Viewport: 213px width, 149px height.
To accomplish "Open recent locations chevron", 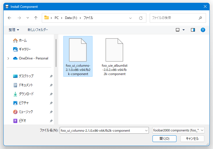I will (28, 18).
